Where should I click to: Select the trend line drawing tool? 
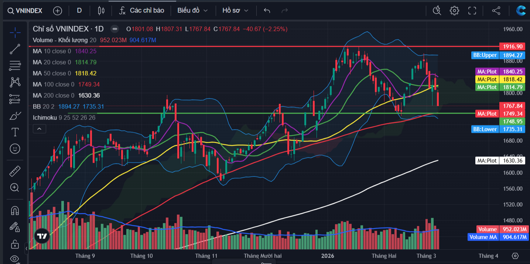tap(15, 49)
